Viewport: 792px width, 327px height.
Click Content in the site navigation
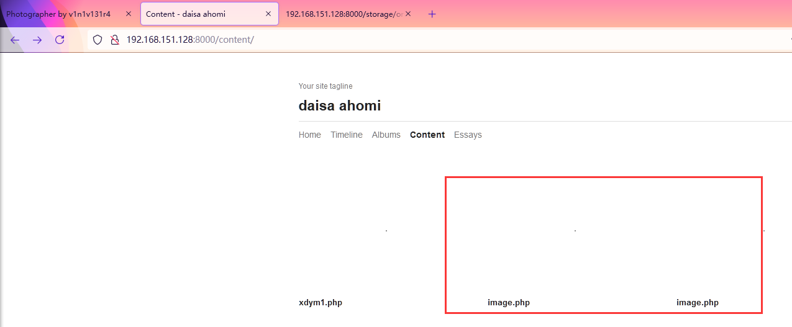click(x=427, y=135)
